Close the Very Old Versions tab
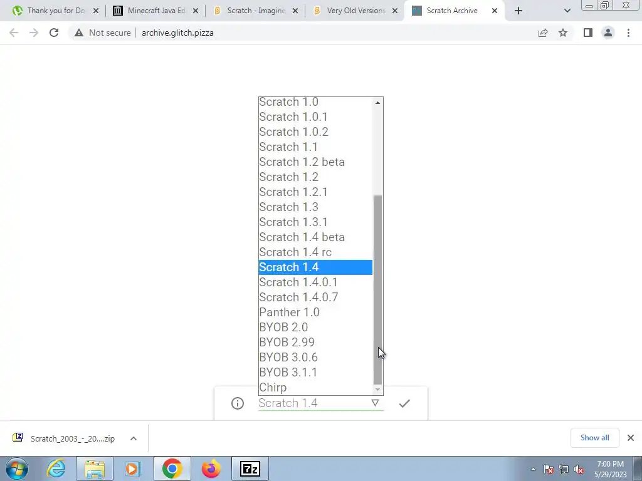The image size is (642, 481). [x=395, y=11]
